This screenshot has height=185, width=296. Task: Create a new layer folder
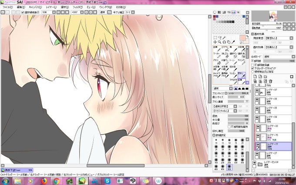pos(266,77)
